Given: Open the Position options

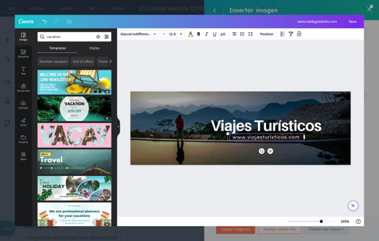Looking at the screenshot, I should pyautogui.click(x=267, y=34).
